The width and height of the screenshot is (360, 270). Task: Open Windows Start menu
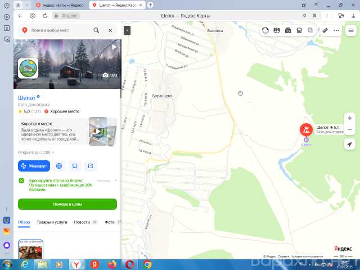click(7, 265)
